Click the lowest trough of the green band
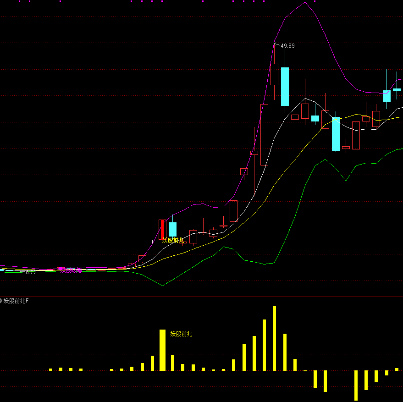This screenshot has height=402, width=403. [x=162, y=286]
